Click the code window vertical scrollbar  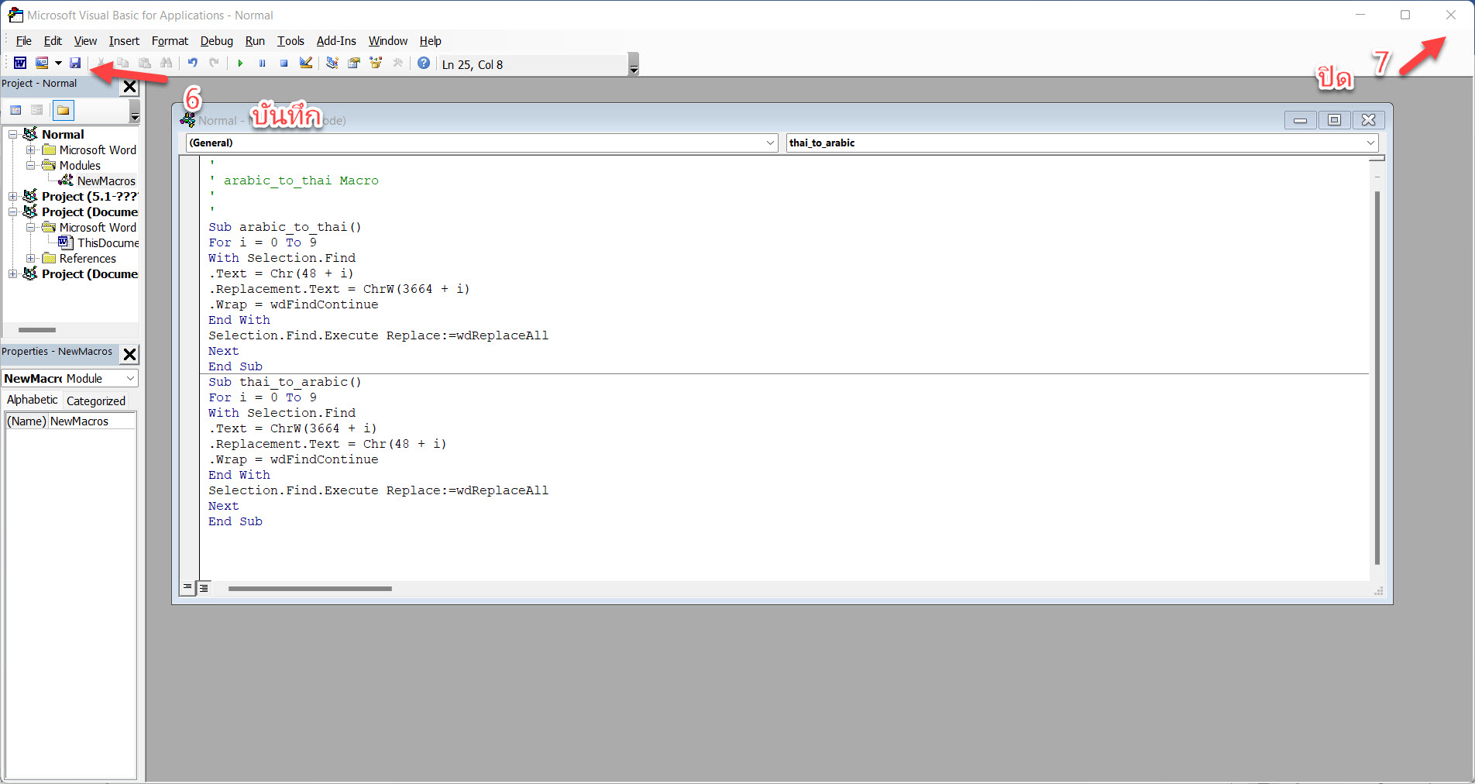pos(1377,377)
